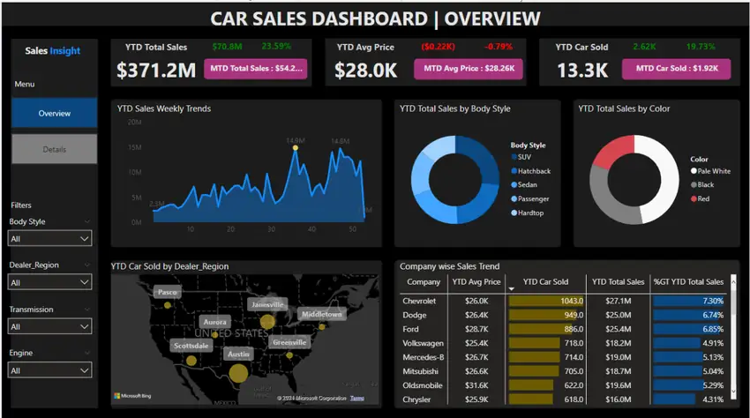Click the Austin bubble on map
This screenshot has height=418, width=750.
tap(238, 373)
